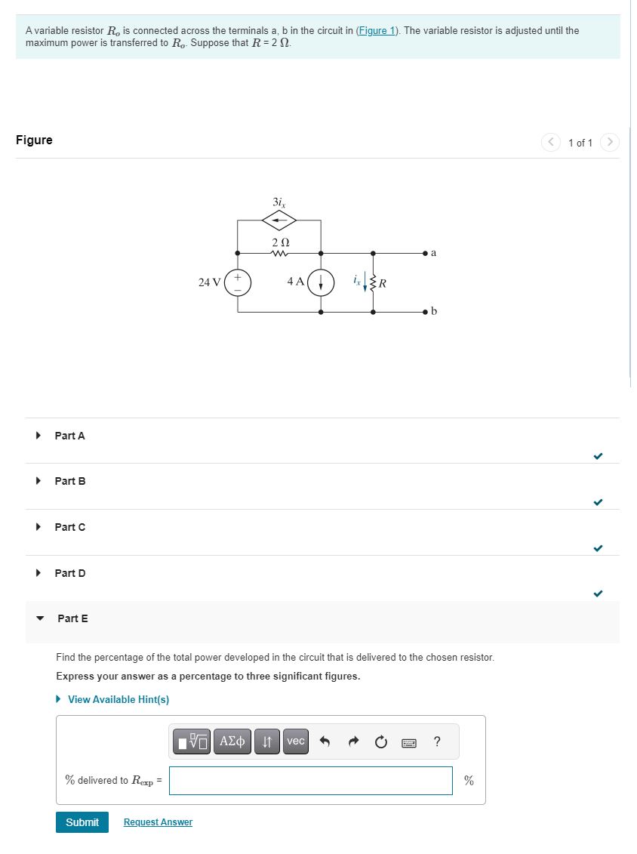Click Request Answer

coord(158,822)
